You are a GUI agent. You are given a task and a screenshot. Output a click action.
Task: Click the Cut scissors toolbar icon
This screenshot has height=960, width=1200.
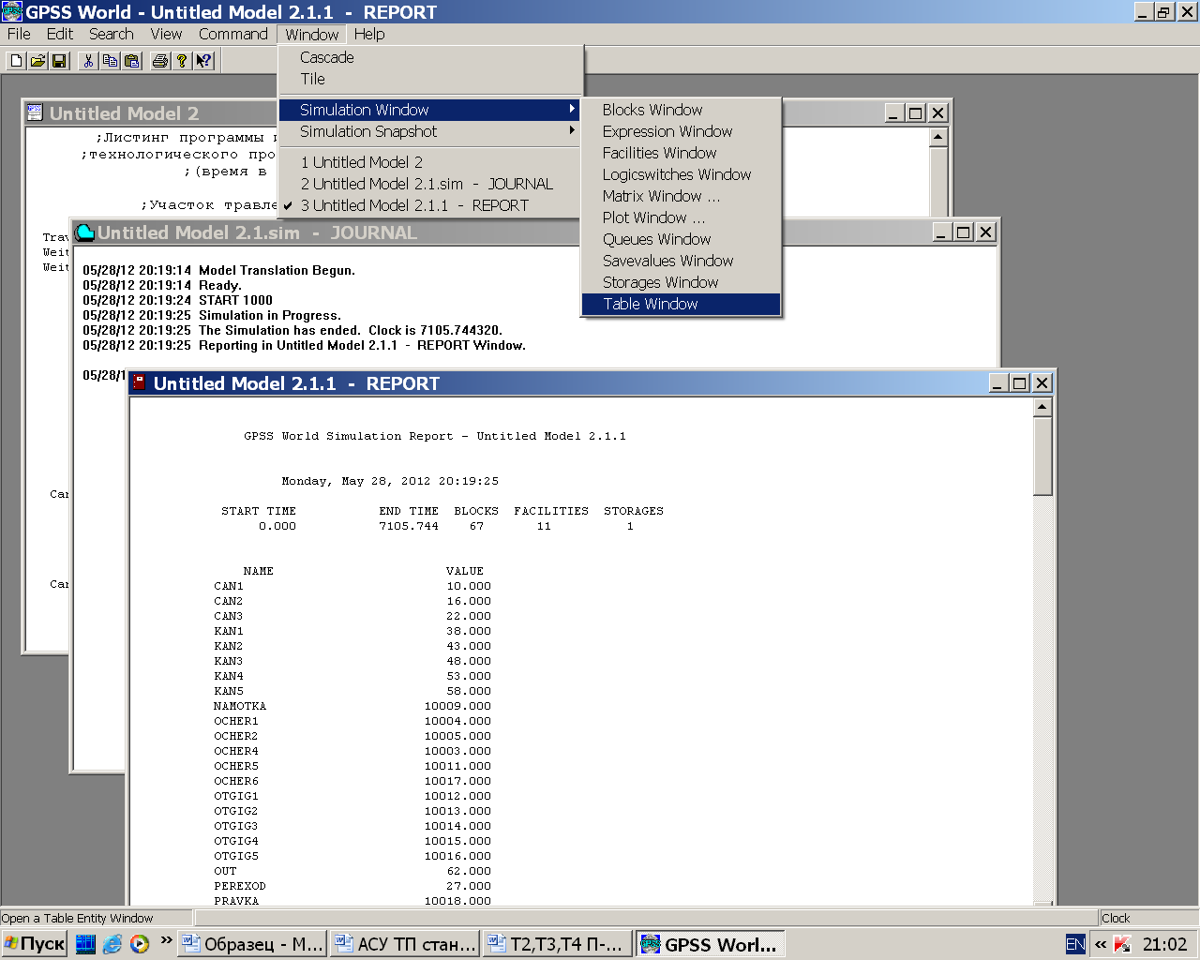tap(88, 61)
